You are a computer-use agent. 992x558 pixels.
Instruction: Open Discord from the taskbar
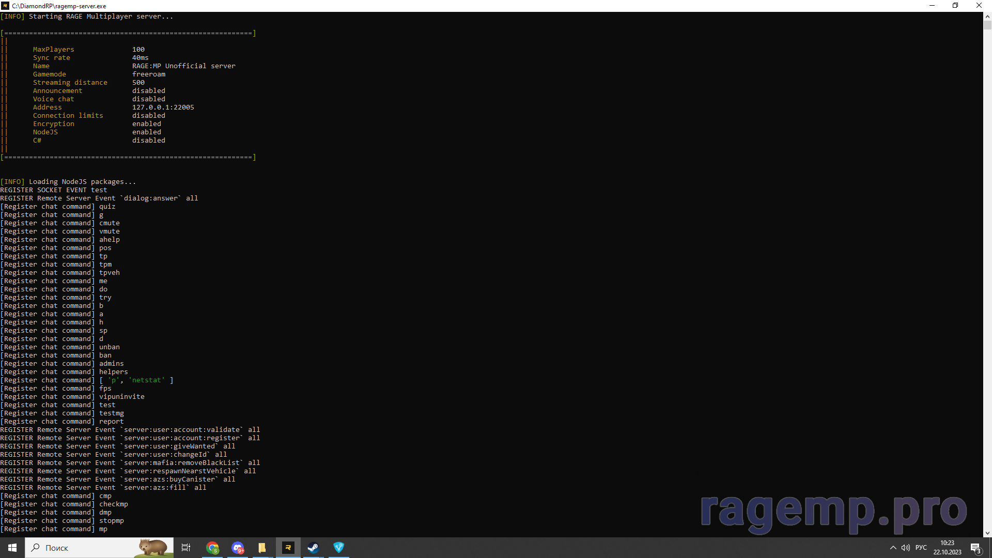(238, 548)
